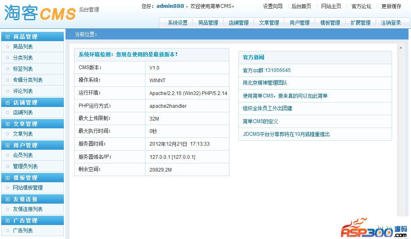411x239 pixels.
Task: Switch to the top 模板管理 tab
Action: [x=330, y=23]
